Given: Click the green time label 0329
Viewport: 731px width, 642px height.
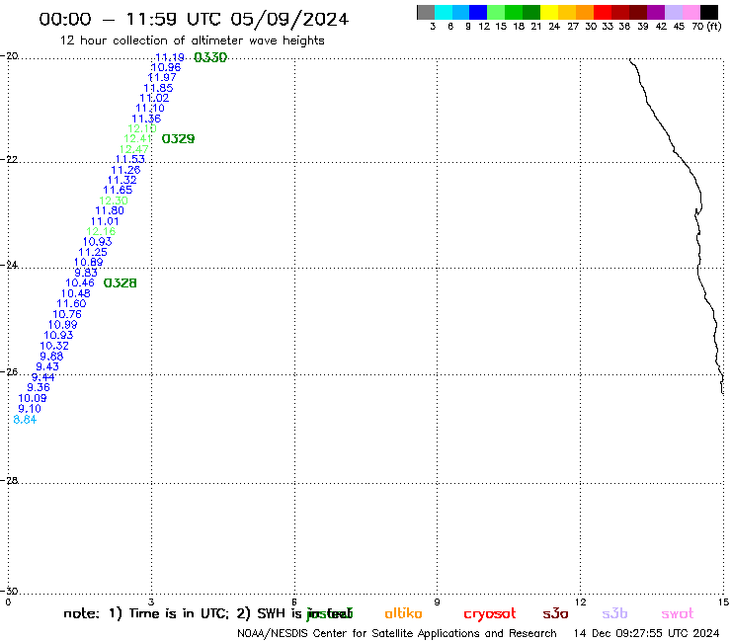Looking at the screenshot, I should [178, 139].
